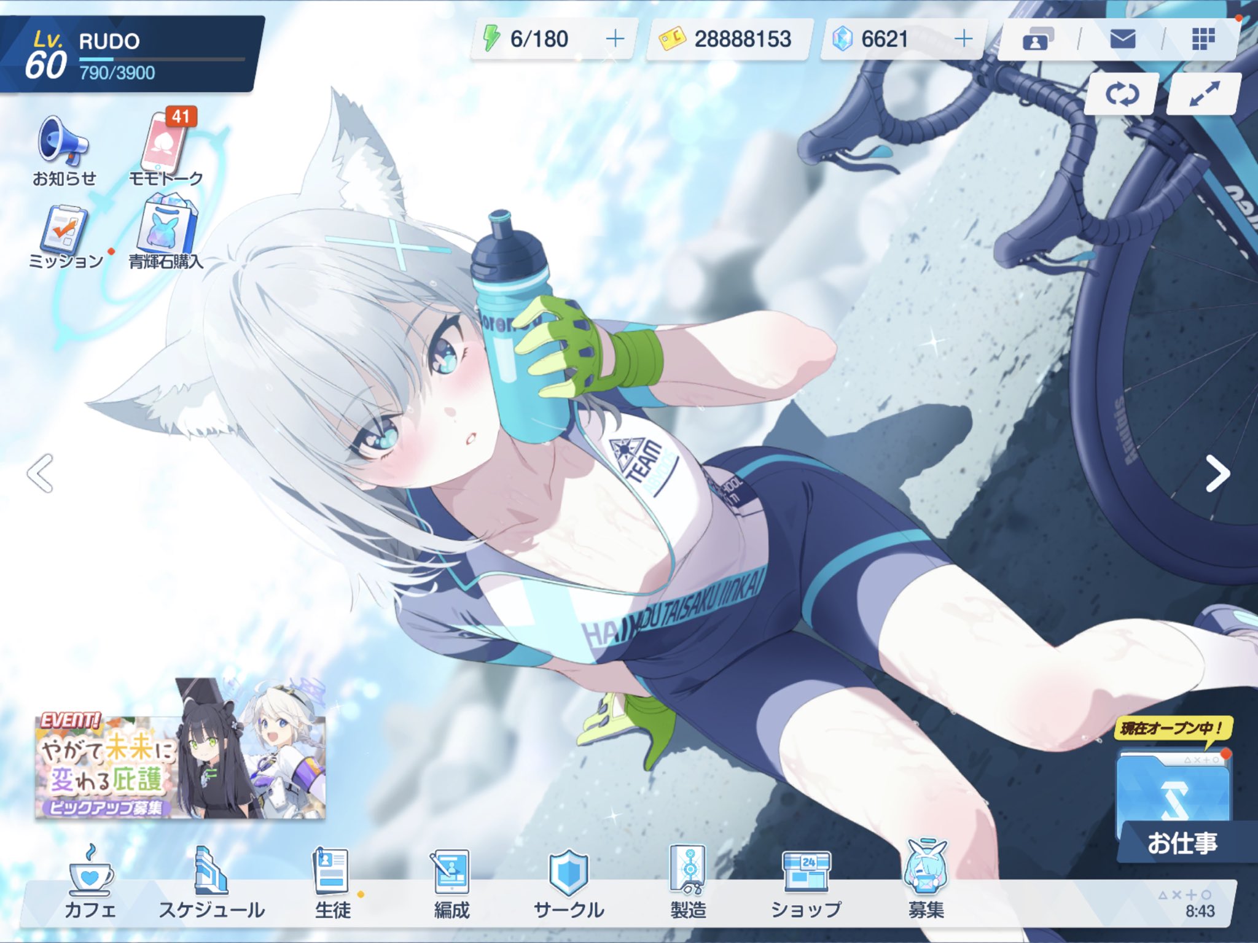Open the カフェ menu item

pos(90,884)
